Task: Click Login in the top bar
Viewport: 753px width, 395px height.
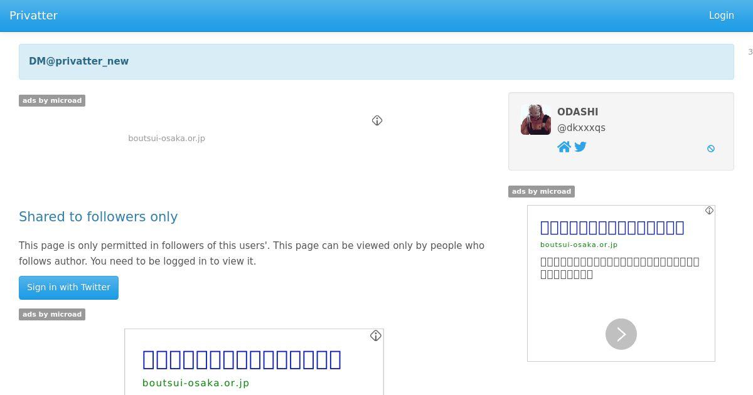Action: [721, 16]
